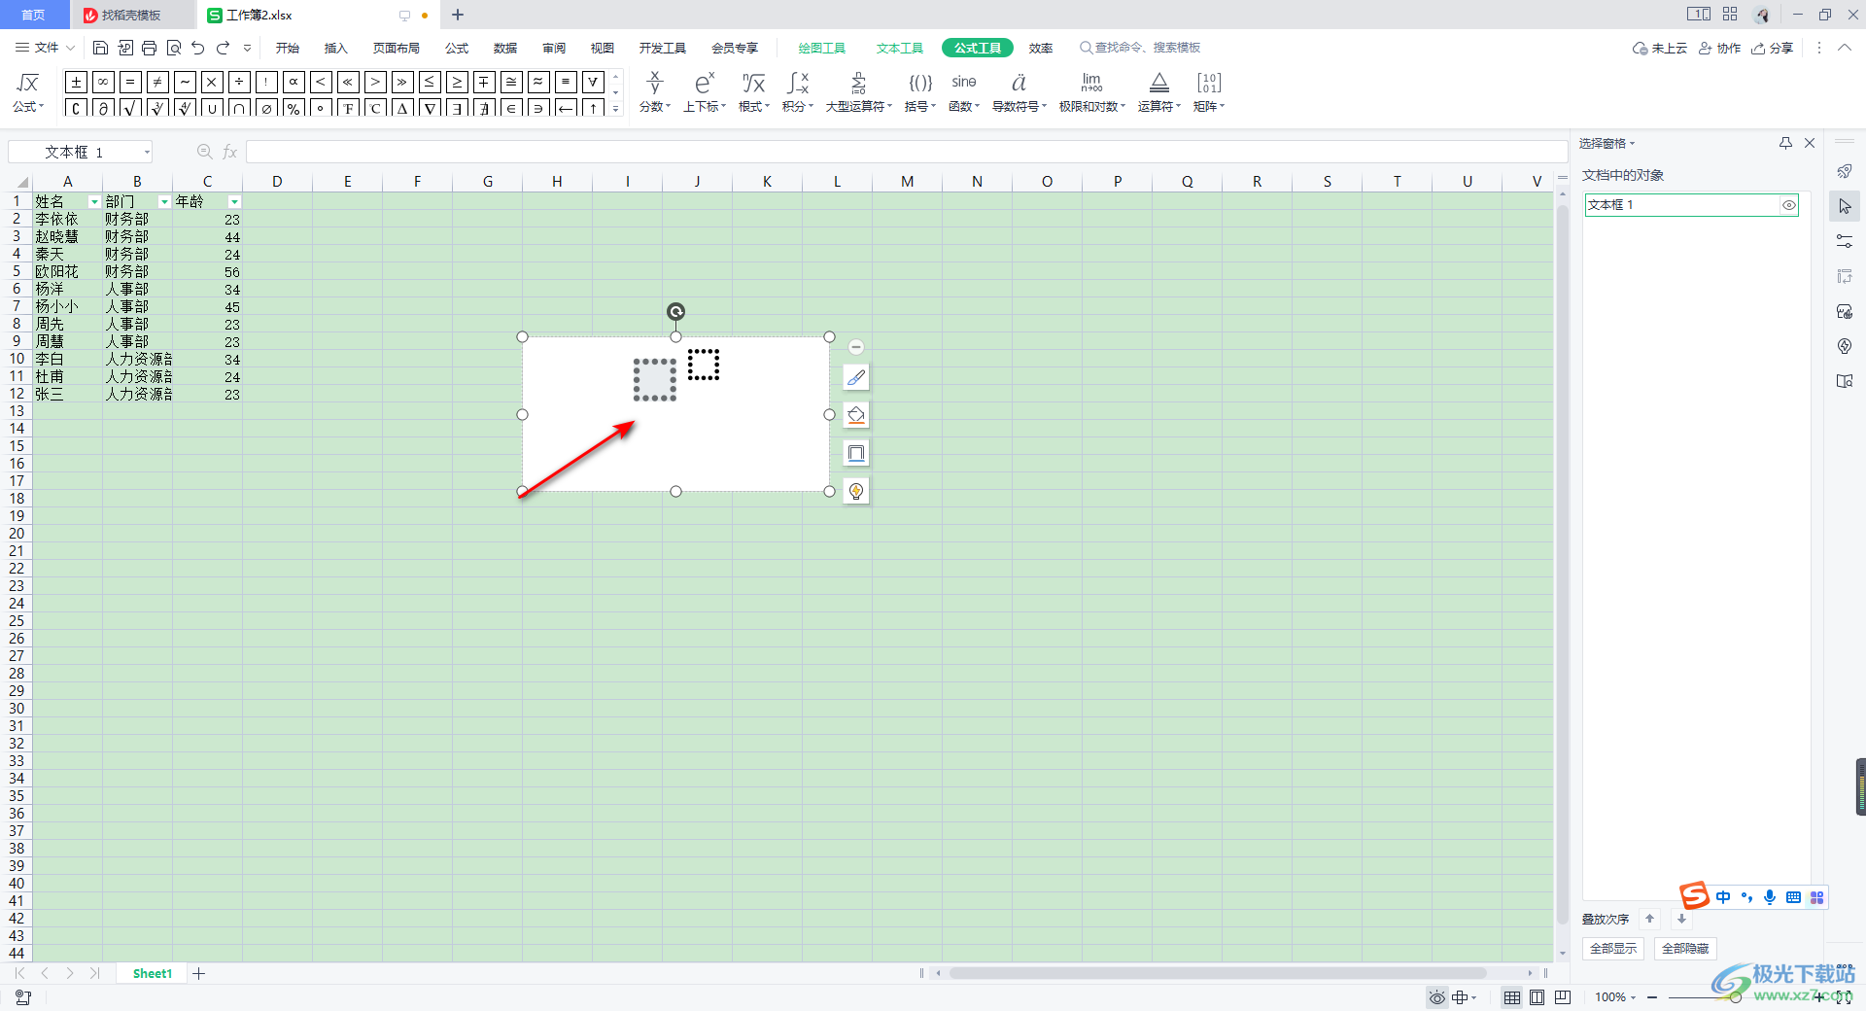Toggle Sogou input Chinese/English mode
The width and height of the screenshot is (1866, 1011).
pos(1723,897)
